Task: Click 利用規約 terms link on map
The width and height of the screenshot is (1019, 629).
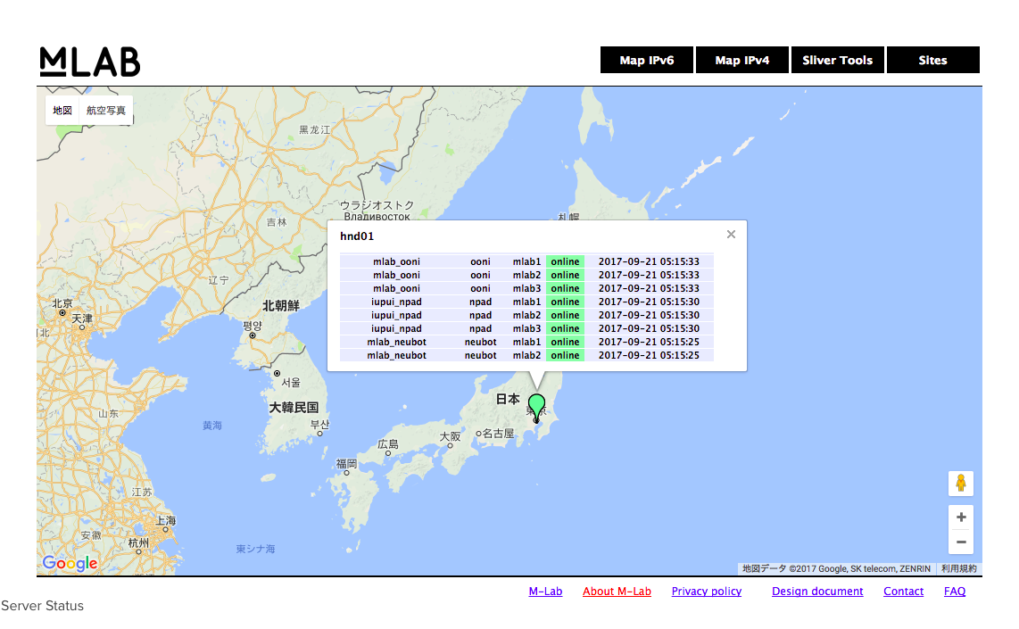Action: [959, 568]
